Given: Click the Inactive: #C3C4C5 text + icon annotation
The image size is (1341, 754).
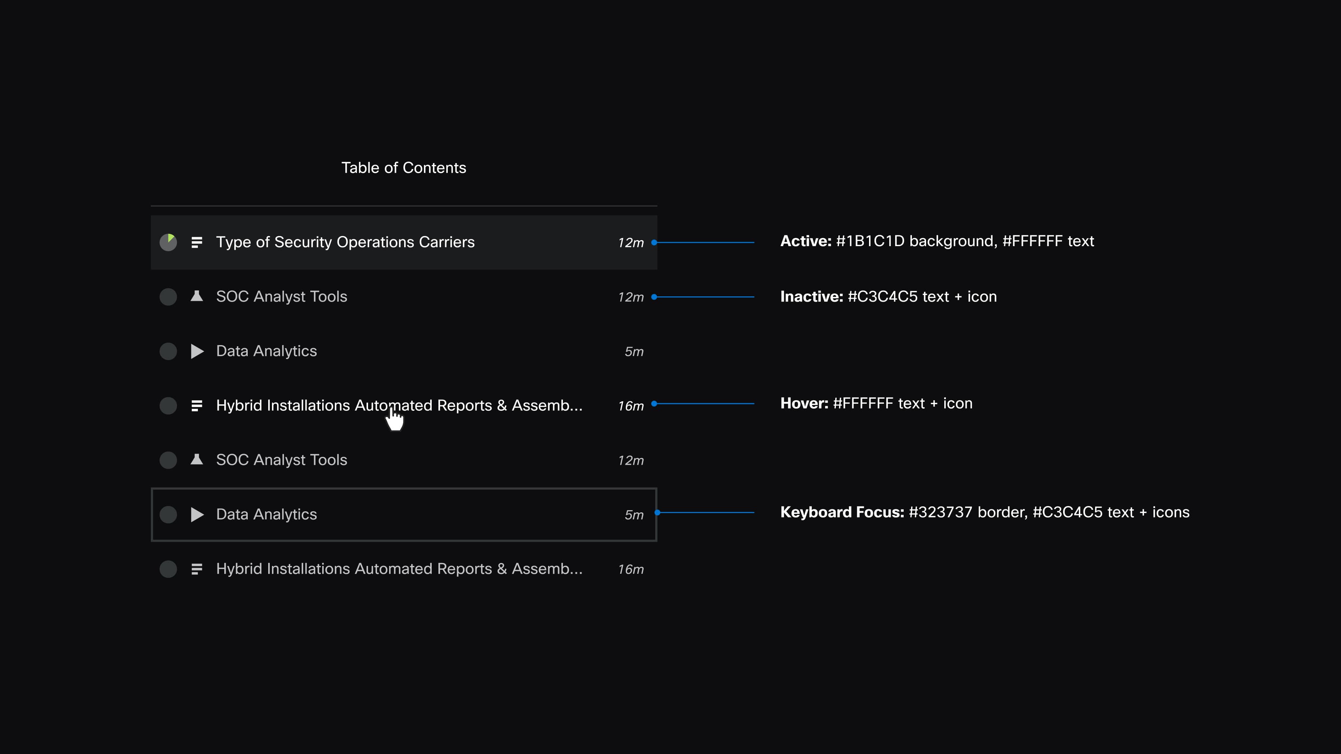Looking at the screenshot, I should click(889, 297).
